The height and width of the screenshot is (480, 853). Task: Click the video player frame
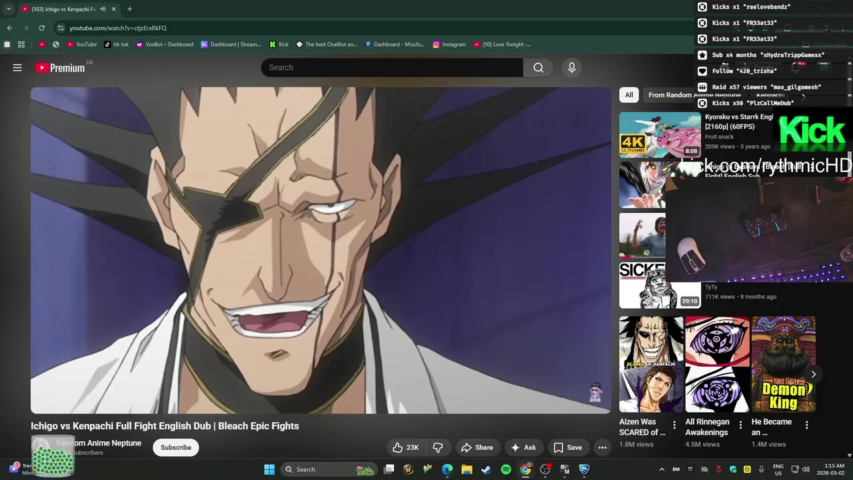(321, 250)
